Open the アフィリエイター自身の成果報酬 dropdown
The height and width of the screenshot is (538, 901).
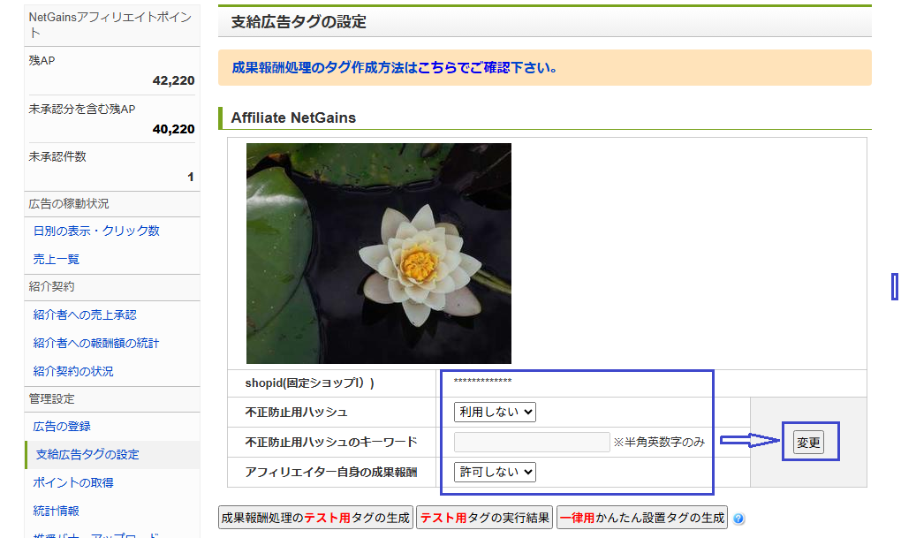[x=495, y=472]
